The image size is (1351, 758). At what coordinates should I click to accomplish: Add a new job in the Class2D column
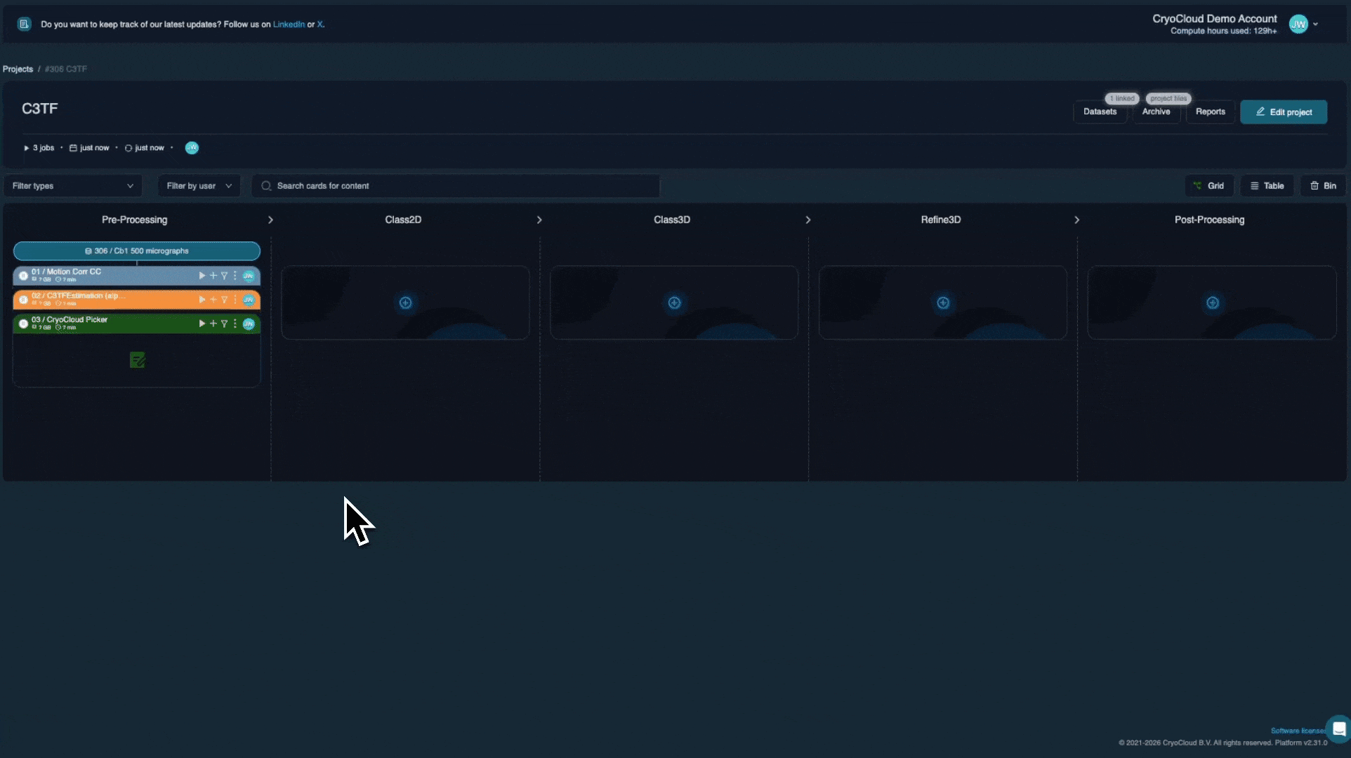click(405, 302)
